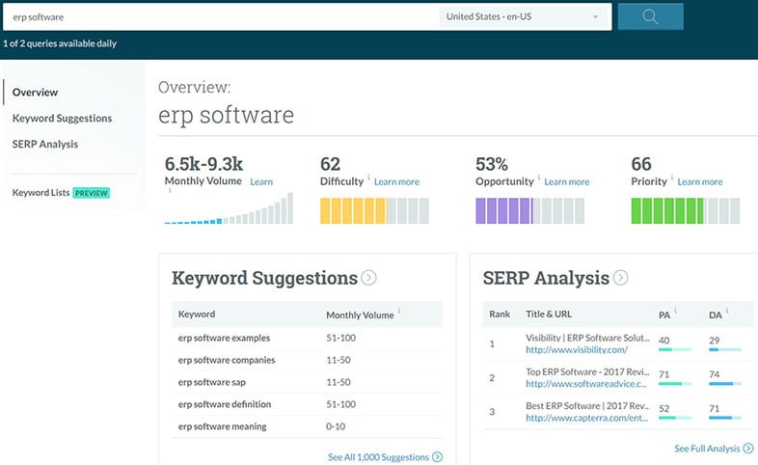Click Learn link next to Monthly Volume
This screenshot has height=465, width=758.
261,181
